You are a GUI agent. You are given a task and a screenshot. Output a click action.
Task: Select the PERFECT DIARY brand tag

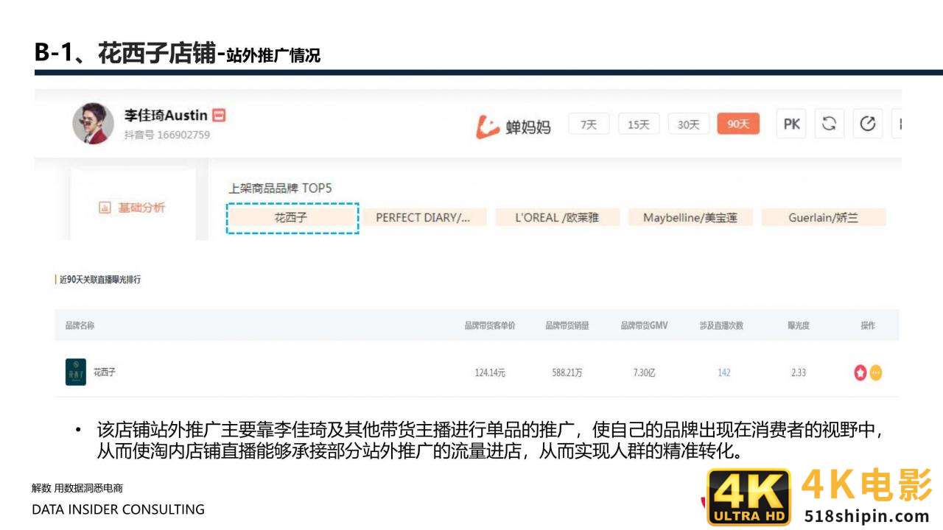coord(423,218)
